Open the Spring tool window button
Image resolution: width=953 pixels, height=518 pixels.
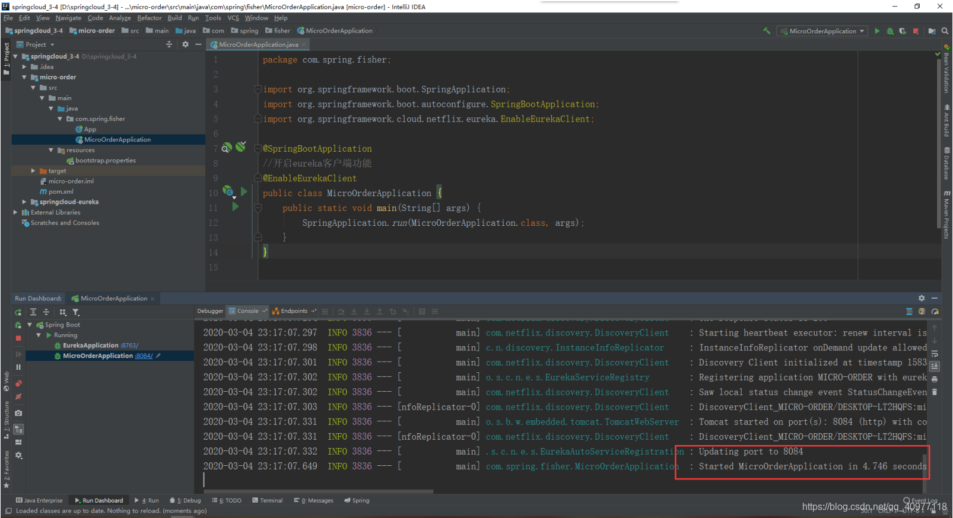pos(357,500)
